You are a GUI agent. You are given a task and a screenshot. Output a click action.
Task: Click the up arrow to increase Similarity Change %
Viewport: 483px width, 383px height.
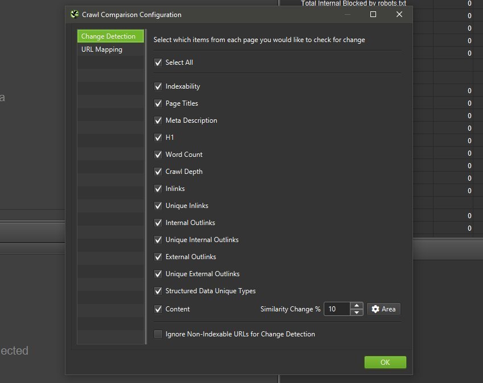coord(357,306)
